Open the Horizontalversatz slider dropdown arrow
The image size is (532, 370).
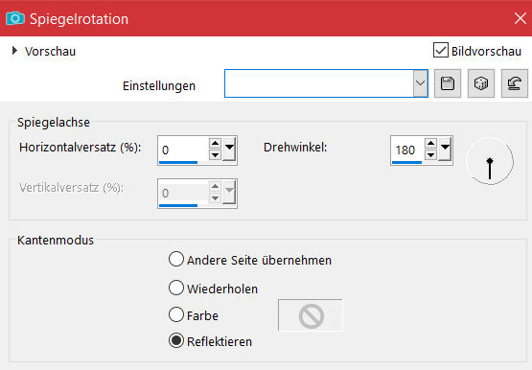pyautogui.click(x=229, y=149)
